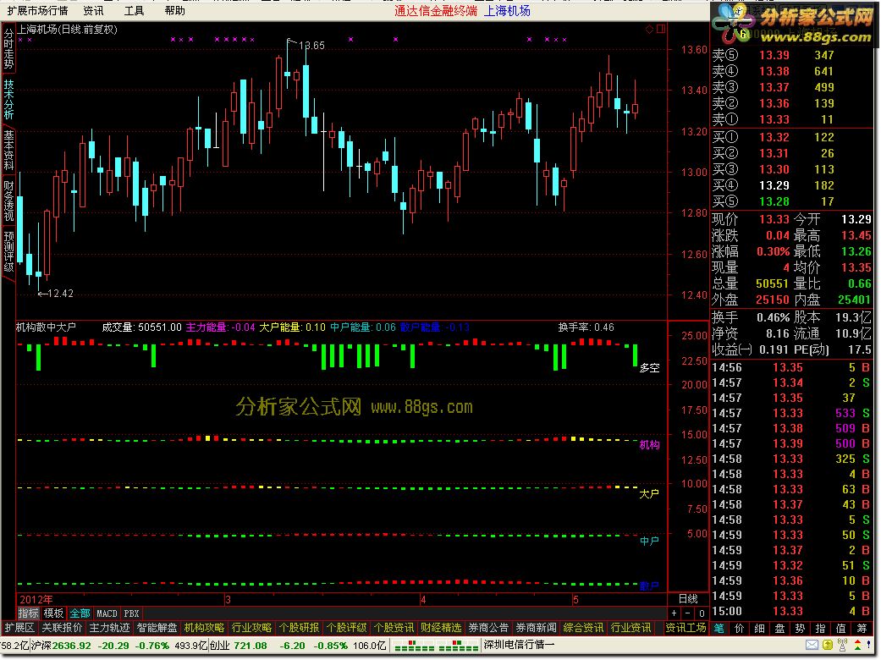Open the 智能解盘 bottom tab
The image size is (881, 660).
pos(157,628)
